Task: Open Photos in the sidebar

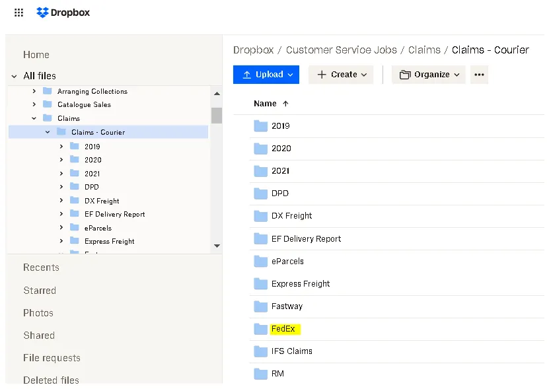Action: tap(38, 313)
